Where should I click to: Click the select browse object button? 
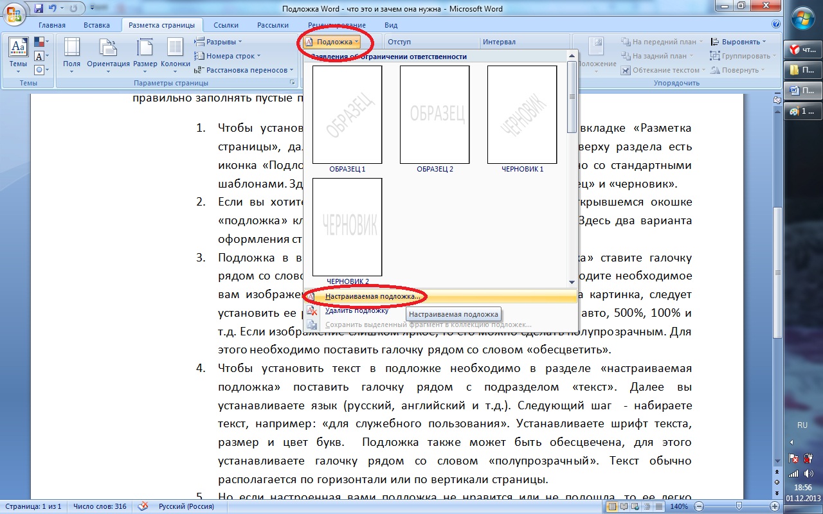point(777,481)
